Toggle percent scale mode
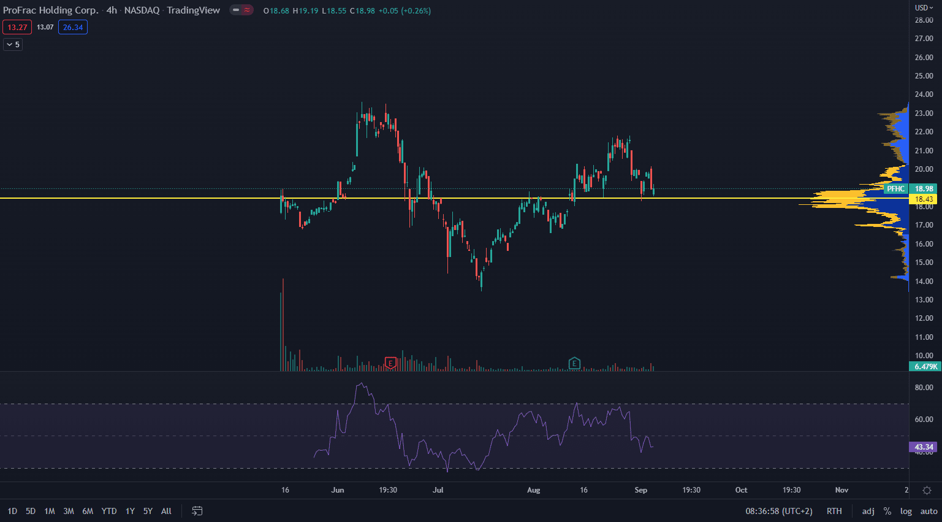Viewport: 942px width, 522px height. click(887, 511)
